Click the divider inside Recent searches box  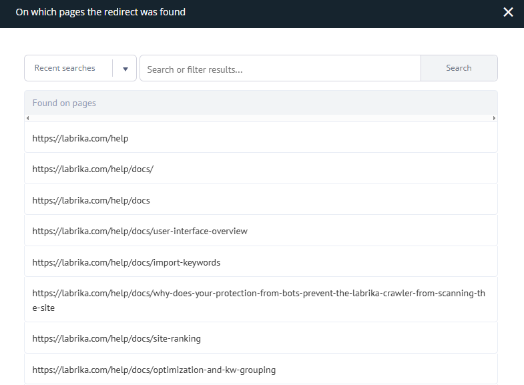[x=112, y=68]
